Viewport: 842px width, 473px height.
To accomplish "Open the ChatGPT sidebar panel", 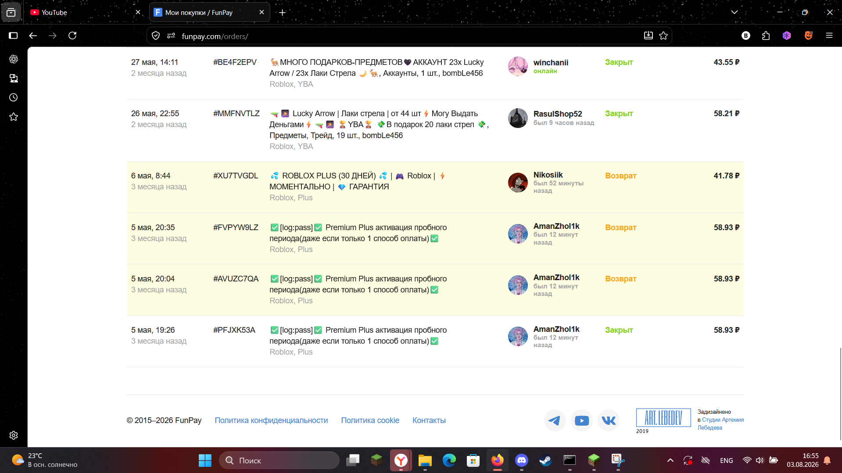I will [x=14, y=59].
